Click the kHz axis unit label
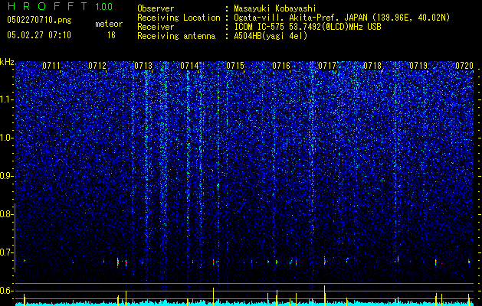Screen dimensions: 482x306 click(x=7, y=62)
